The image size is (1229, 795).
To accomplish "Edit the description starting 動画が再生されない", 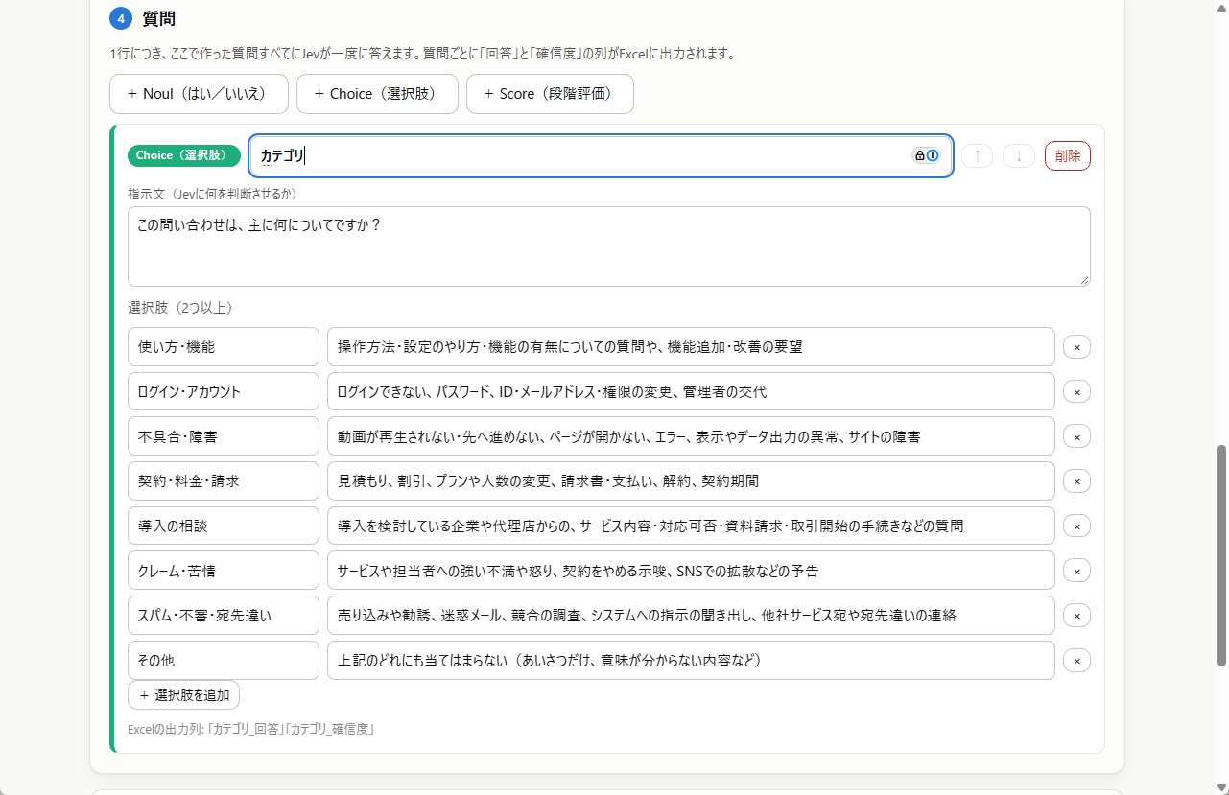I will 691,436.
